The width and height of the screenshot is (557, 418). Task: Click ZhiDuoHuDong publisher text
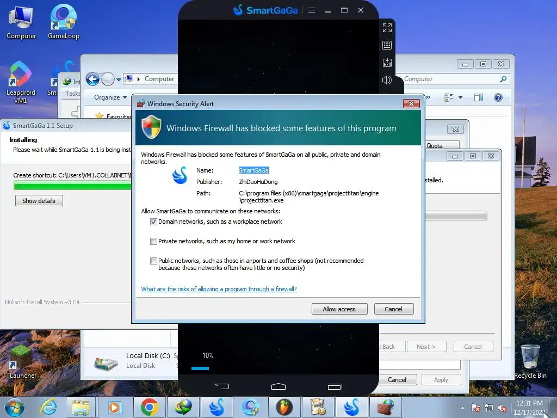[x=258, y=182]
